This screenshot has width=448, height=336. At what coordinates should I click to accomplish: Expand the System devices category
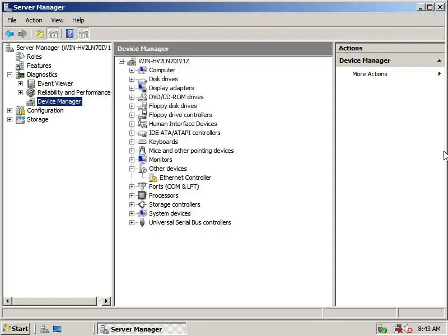pos(132,213)
